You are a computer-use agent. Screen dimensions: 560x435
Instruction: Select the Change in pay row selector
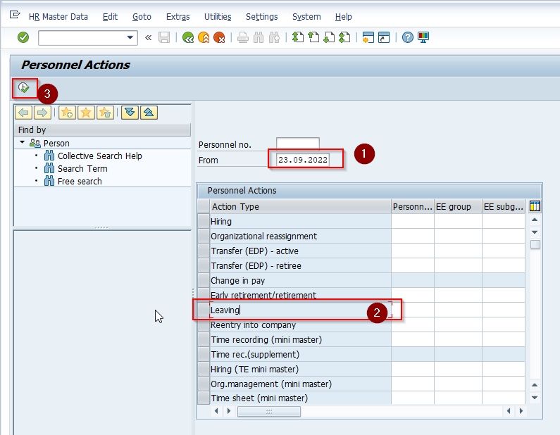click(x=204, y=280)
